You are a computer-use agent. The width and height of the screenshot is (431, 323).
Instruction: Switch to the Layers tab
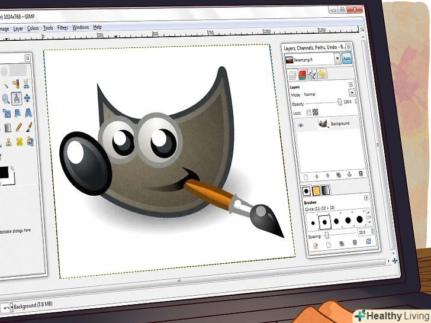click(292, 75)
